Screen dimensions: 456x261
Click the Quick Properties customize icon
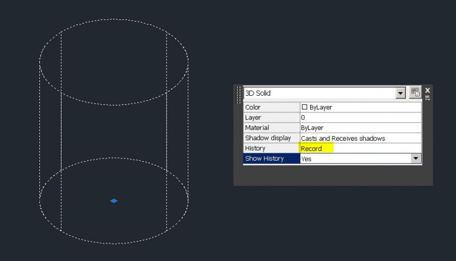pyautogui.click(x=415, y=92)
